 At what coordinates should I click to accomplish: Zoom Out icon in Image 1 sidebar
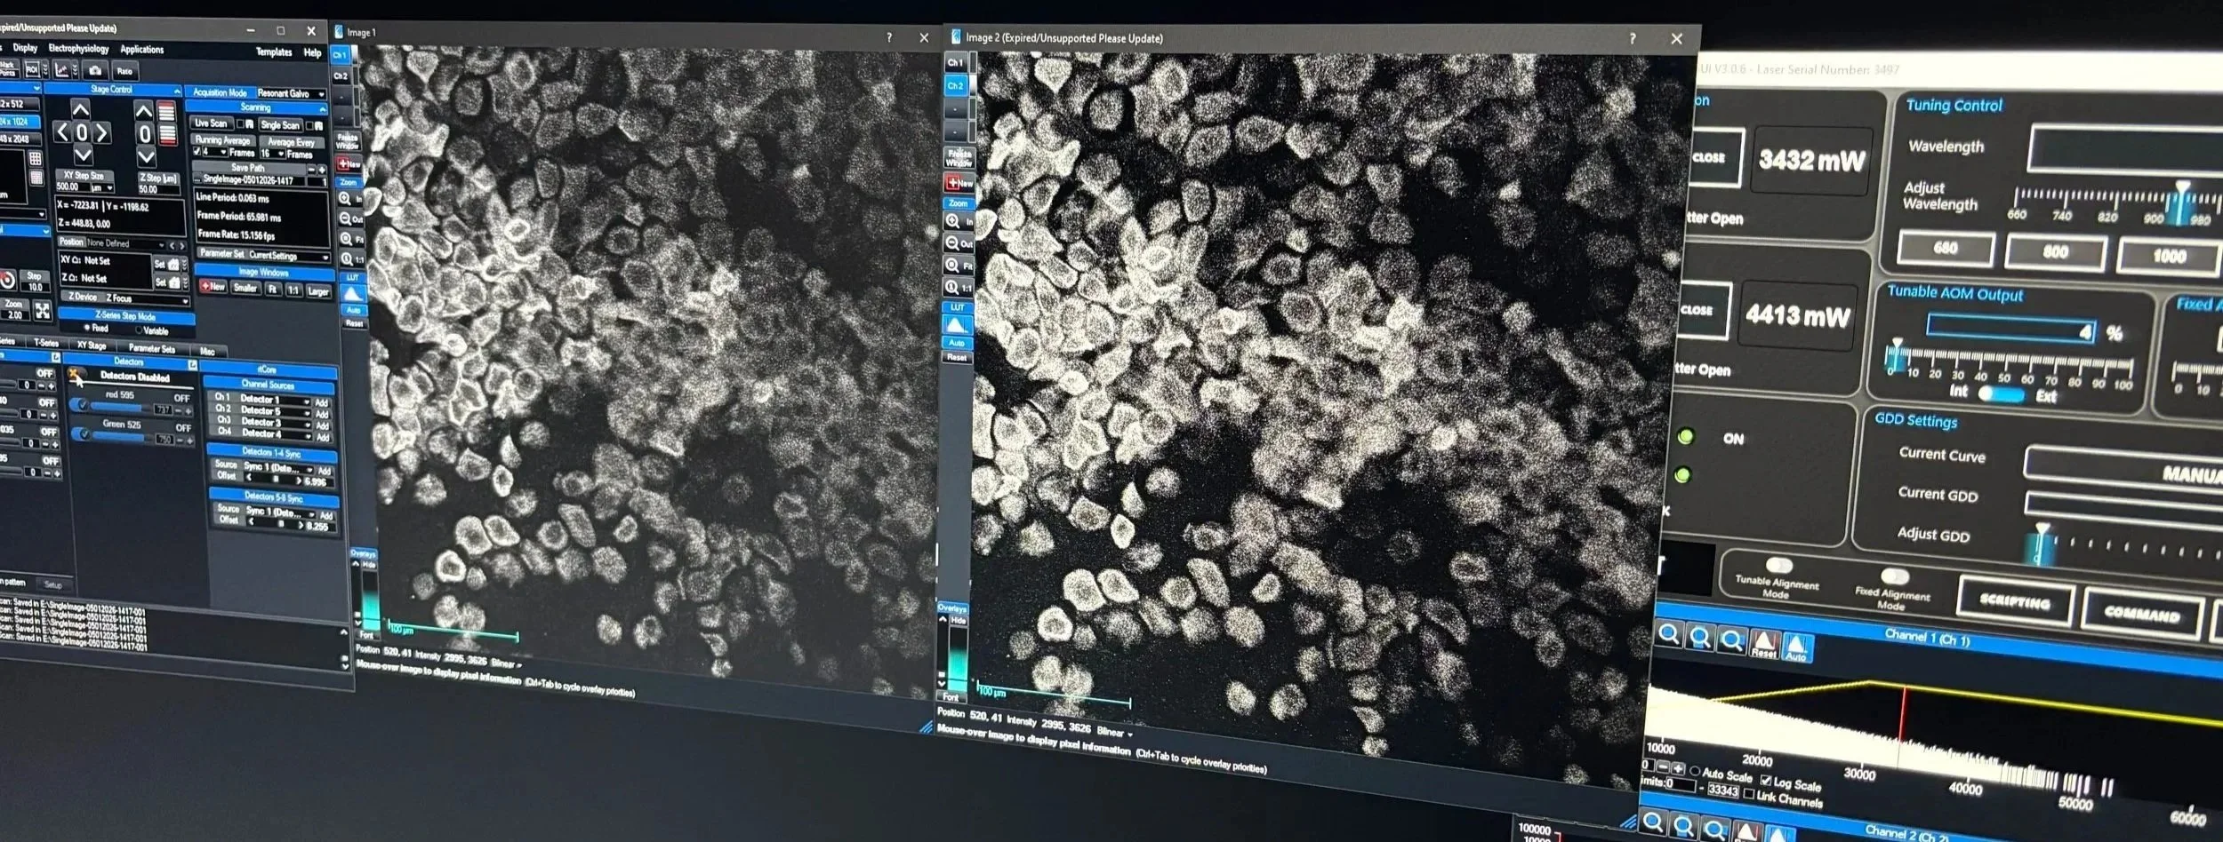point(351,218)
